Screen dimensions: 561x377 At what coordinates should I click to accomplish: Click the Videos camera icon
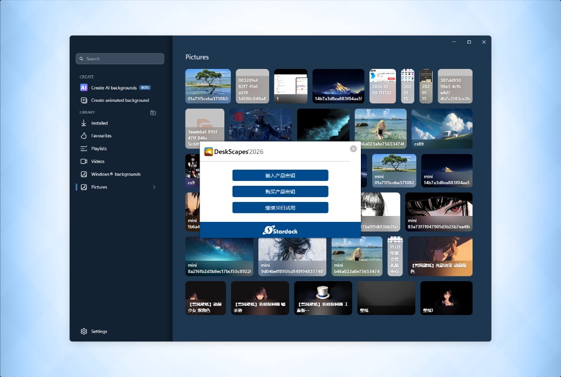[84, 162]
